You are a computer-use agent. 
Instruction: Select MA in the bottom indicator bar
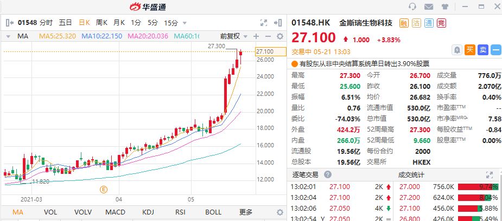pos(17,212)
